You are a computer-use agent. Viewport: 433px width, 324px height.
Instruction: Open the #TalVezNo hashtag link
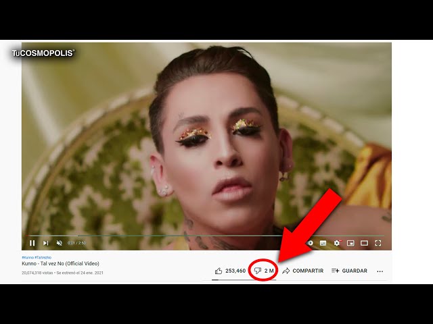pos(43,257)
